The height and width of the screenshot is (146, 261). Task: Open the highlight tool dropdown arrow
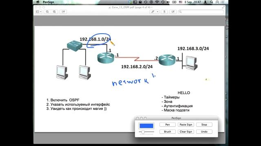(157, 12)
